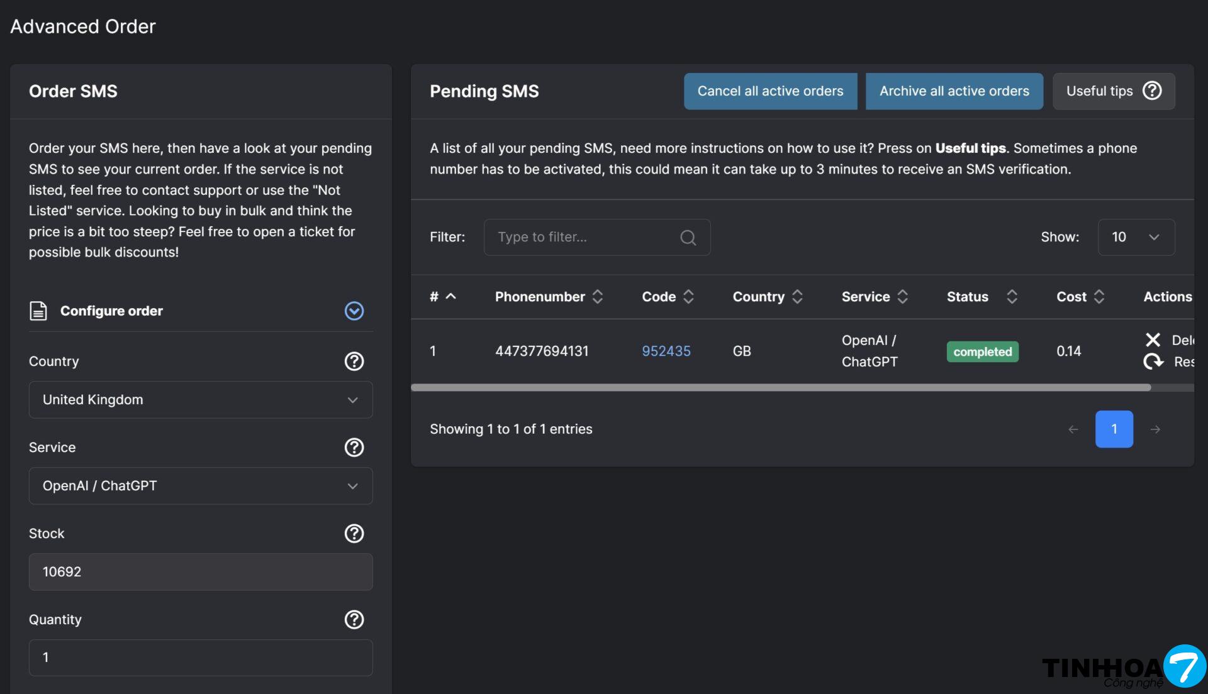Click the X delete icon in order row
This screenshot has width=1208, height=694.
(1153, 340)
